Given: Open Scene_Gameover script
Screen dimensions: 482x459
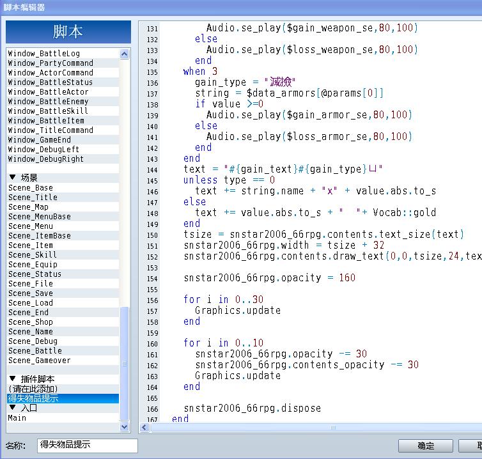Looking at the screenshot, I should tap(63, 361).
